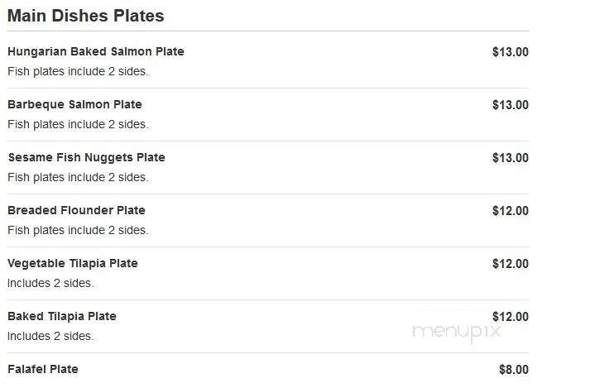Image resolution: width=590 pixels, height=388 pixels.
Task: Click the Main Dishes Plates heading
Action: [x=86, y=16]
